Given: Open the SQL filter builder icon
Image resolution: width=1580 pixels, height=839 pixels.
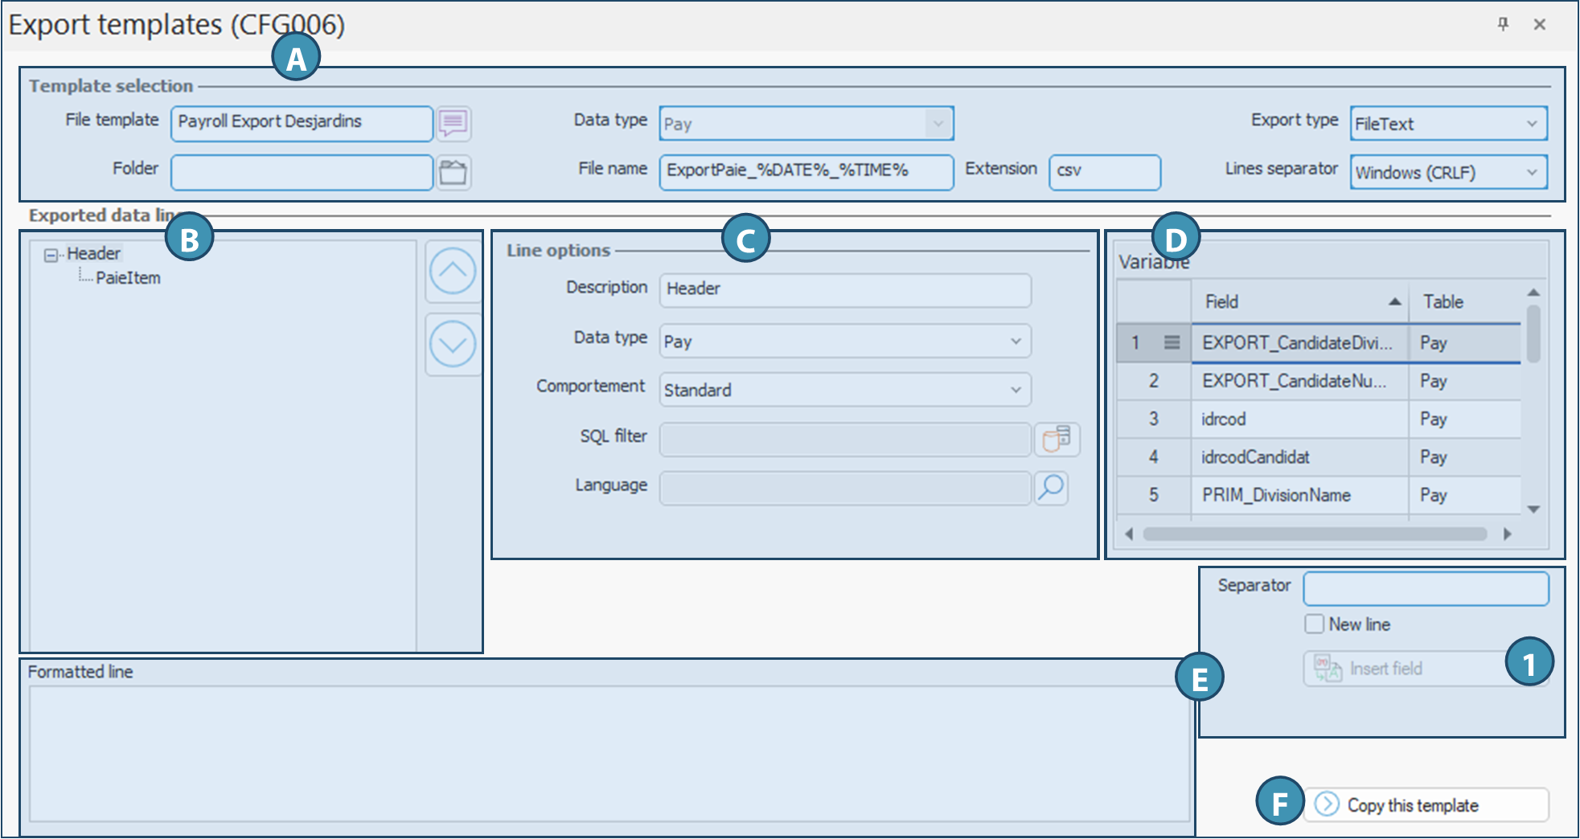Looking at the screenshot, I should (x=1057, y=440).
